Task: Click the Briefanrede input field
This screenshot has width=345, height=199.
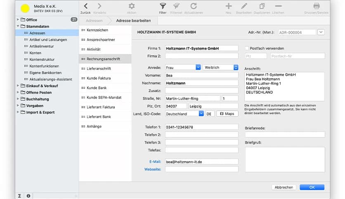Action: click(285, 134)
